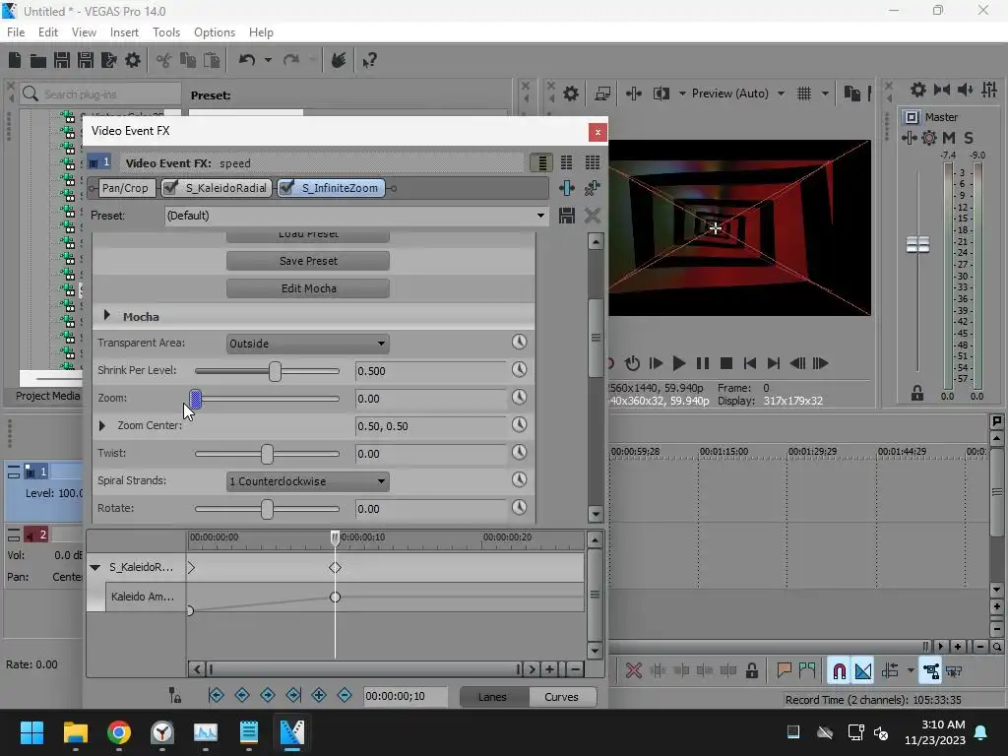This screenshot has width=1008, height=756.
Task: Click the red X delete icon in timeline toolbar
Action: coord(633,671)
